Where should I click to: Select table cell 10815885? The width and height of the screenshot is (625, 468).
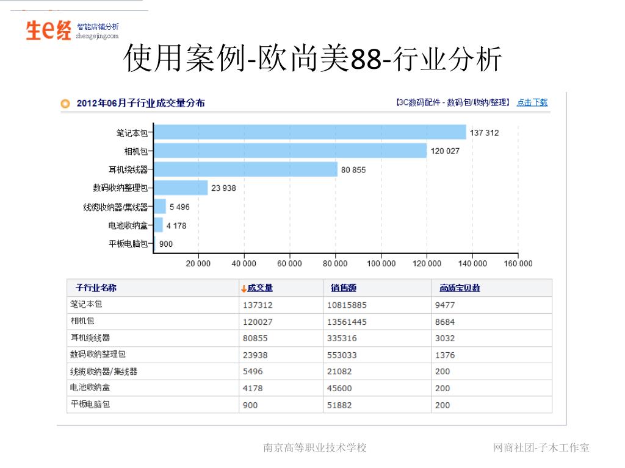[347, 305]
